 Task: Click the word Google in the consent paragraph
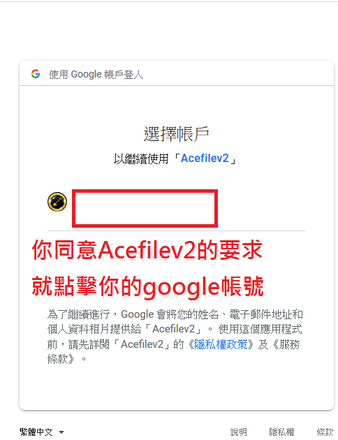[x=137, y=314]
